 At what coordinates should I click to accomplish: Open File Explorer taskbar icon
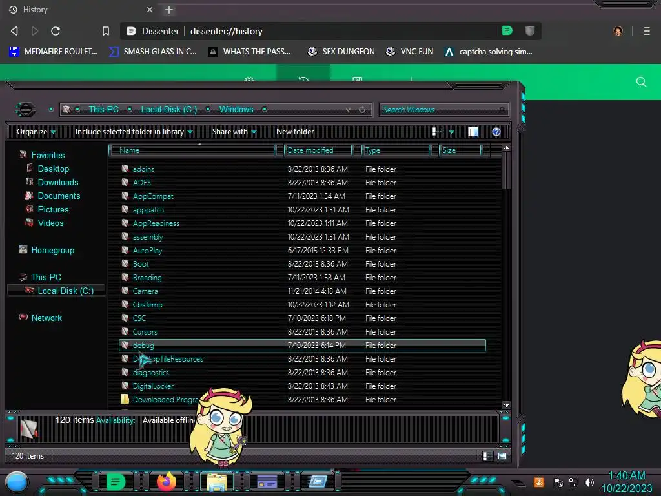coord(217,482)
